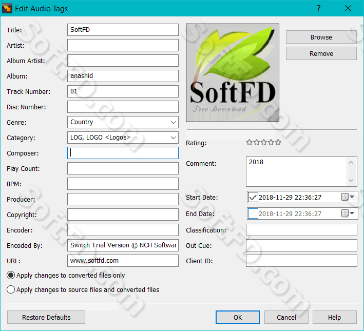
Task: Click the BPM input field
Action: (123, 184)
